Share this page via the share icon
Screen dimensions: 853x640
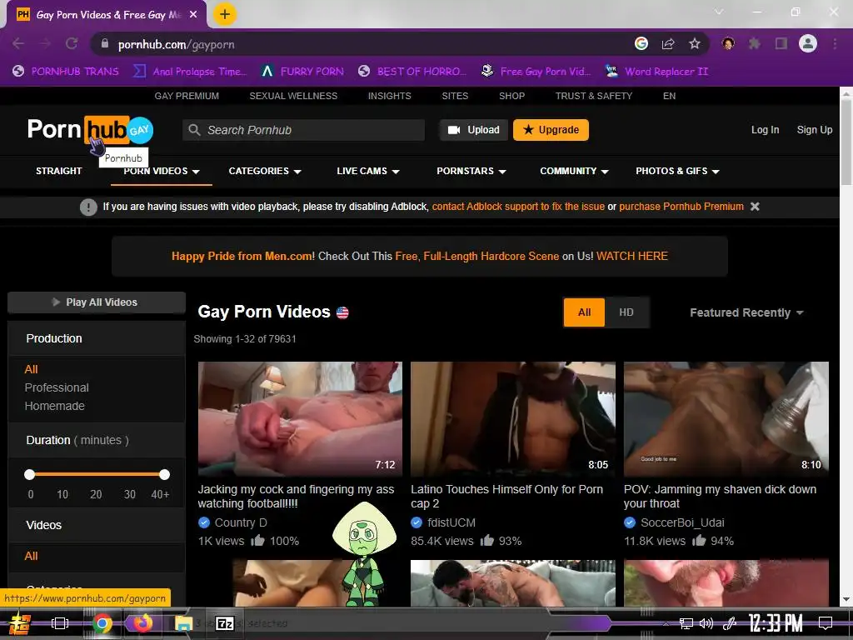[668, 43]
